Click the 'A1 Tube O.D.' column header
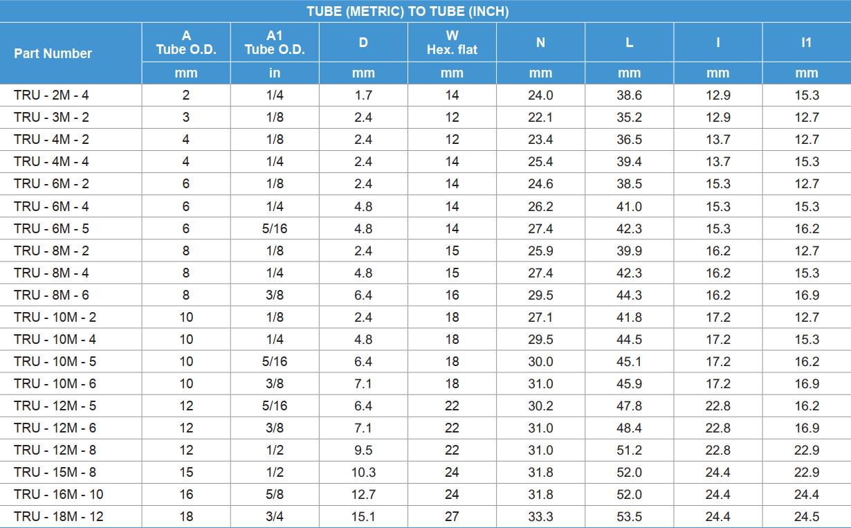The image size is (851, 528). [275, 42]
